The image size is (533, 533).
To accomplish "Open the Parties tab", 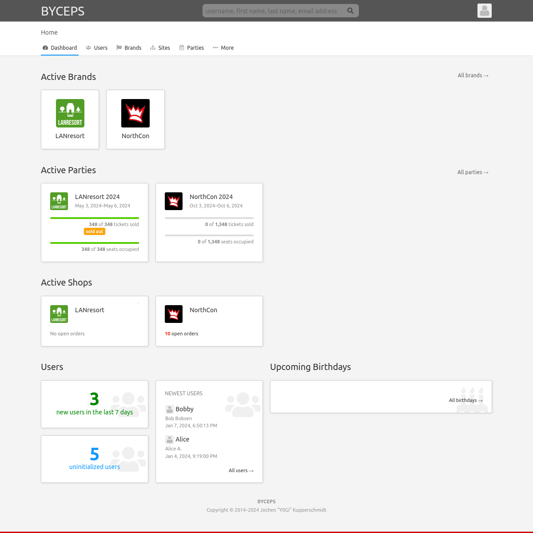I will (191, 48).
